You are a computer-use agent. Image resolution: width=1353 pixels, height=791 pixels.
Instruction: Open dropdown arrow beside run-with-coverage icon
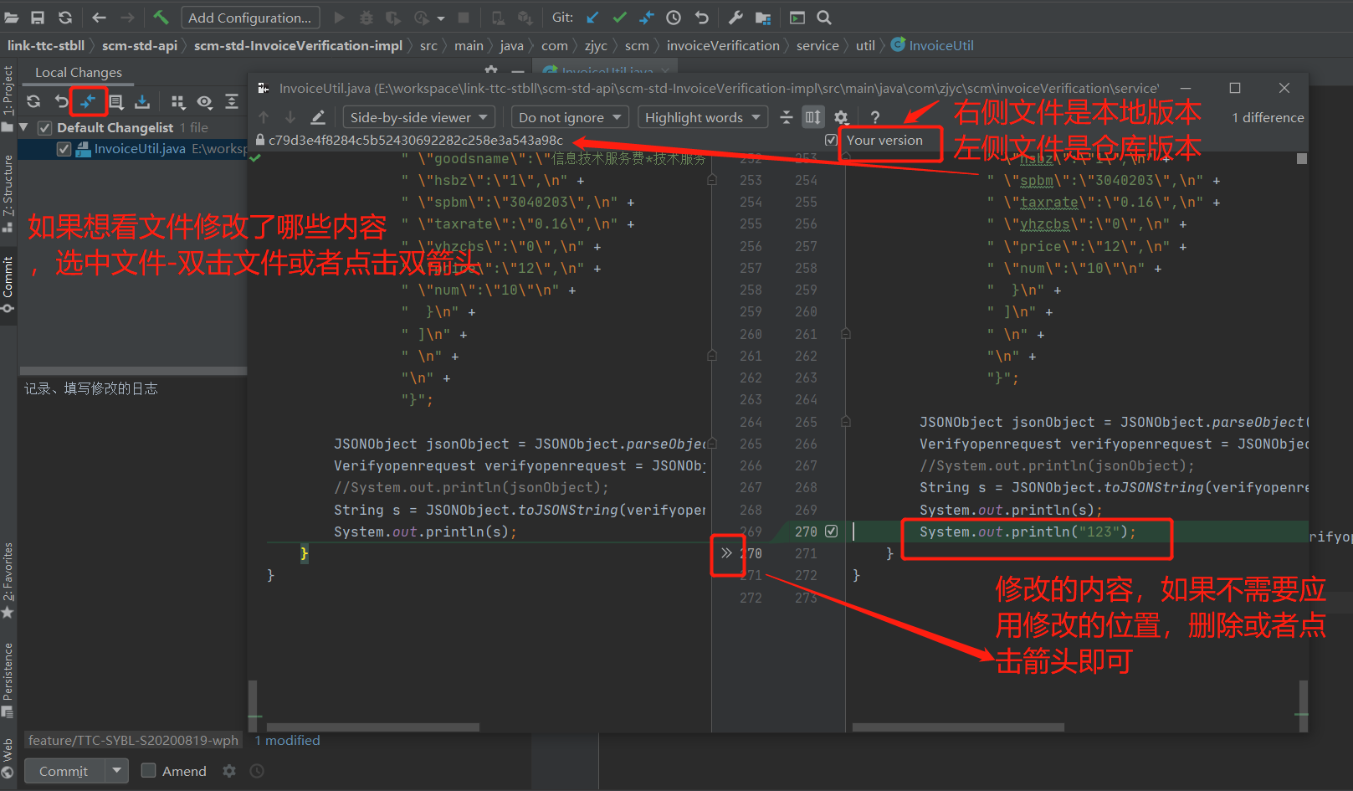440,18
